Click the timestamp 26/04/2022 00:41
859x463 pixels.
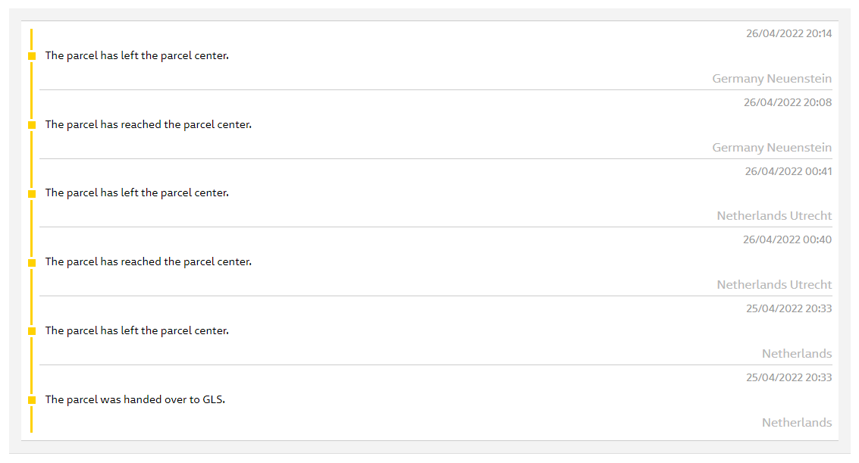pos(788,171)
